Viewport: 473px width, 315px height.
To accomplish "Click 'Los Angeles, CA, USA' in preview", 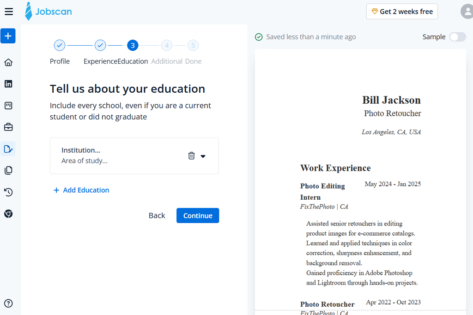I will point(391,132).
